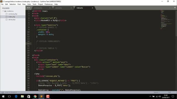Screen dimensions: 177x99
Task: Switch to the conexao.php tab
Action: coord(38,8)
